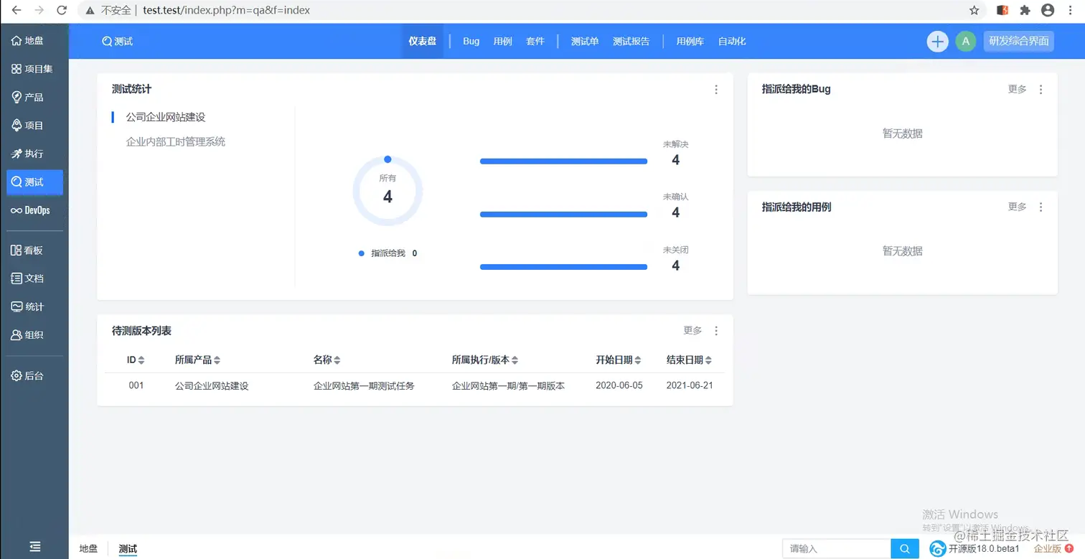Click the blue search button at bottom
Viewport: 1085px width, 559px height.
point(904,549)
